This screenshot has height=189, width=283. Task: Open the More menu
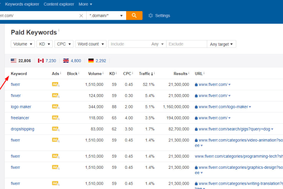point(85,4)
